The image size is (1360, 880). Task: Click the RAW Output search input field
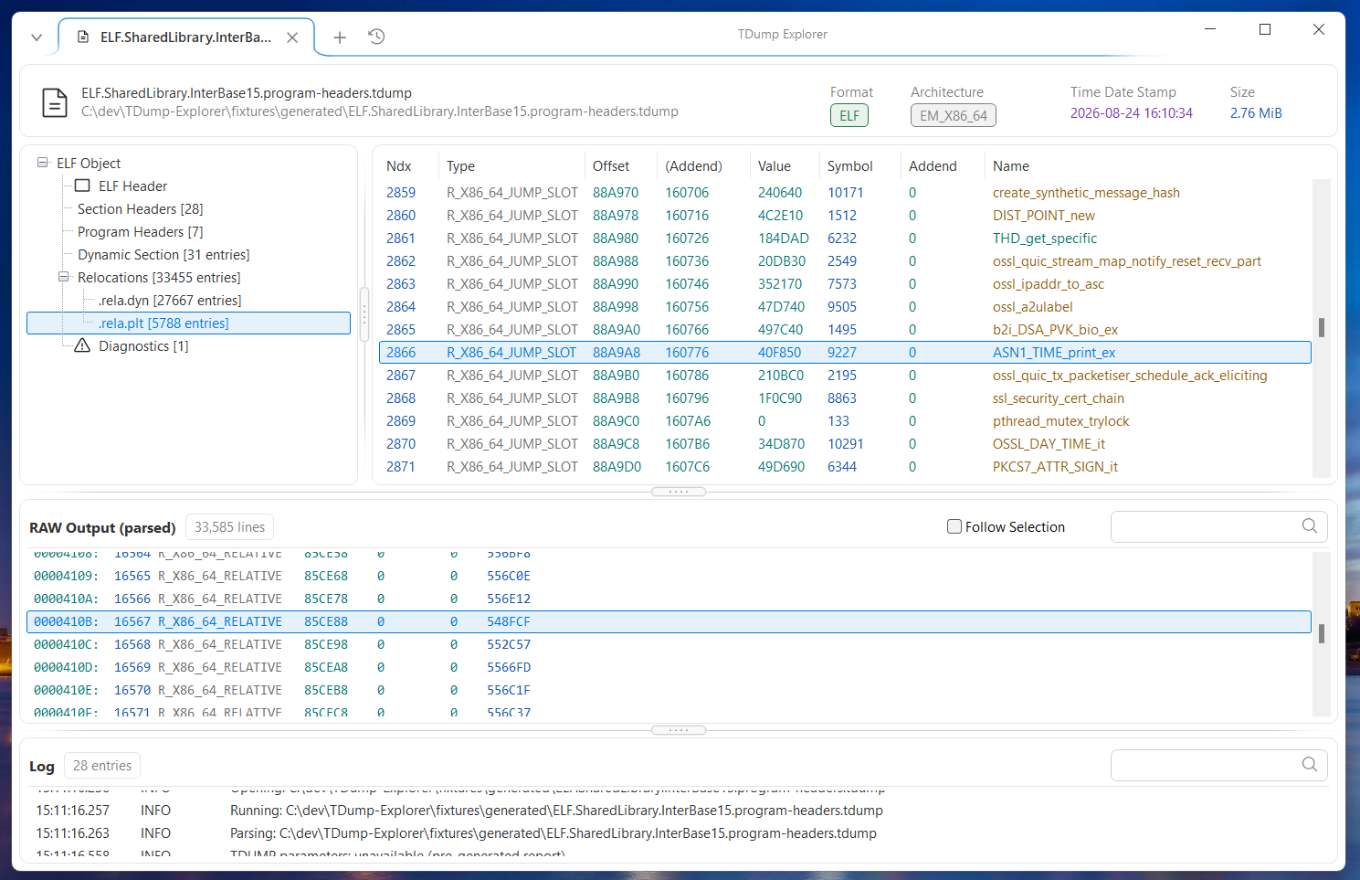pos(1206,526)
